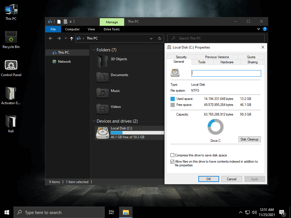Collapse the Folders (7) group
This screenshot has height=218, width=291.
pyautogui.click(x=94, y=50)
